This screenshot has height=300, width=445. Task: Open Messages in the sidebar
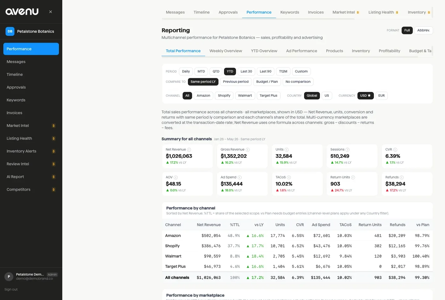pos(31,62)
